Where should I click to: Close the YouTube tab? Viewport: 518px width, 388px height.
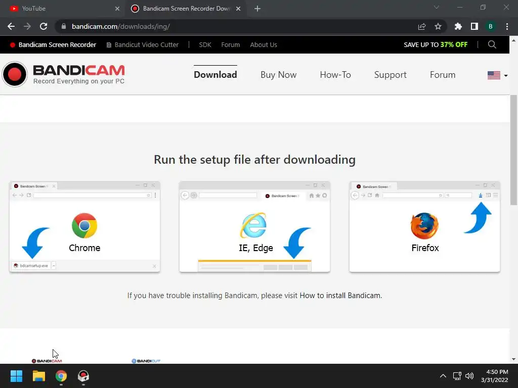(x=117, y=9)
